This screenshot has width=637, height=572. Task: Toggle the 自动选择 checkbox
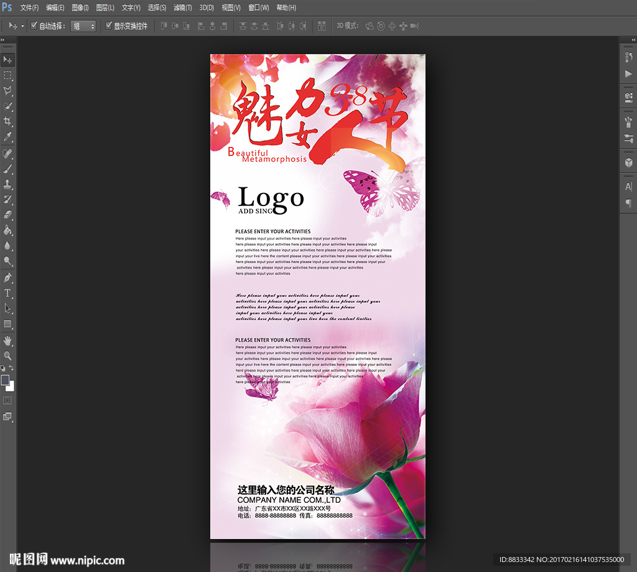point(34,26)
